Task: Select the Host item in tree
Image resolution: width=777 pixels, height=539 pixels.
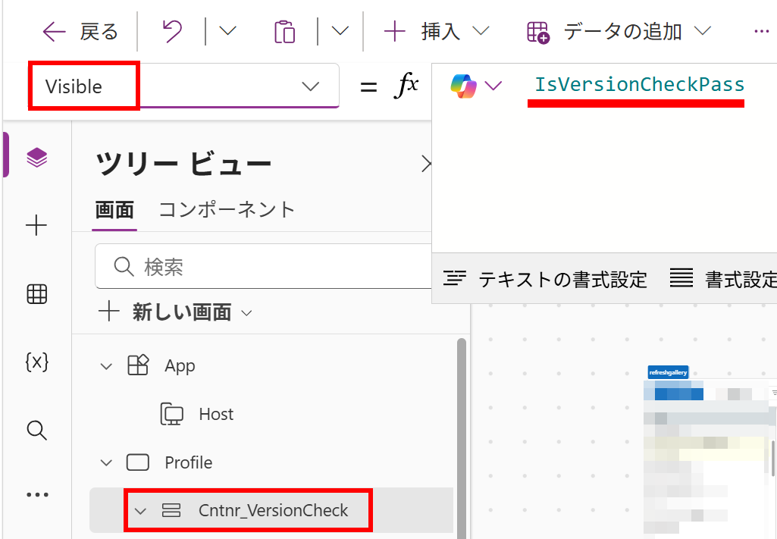Action: tap(216, 414)
